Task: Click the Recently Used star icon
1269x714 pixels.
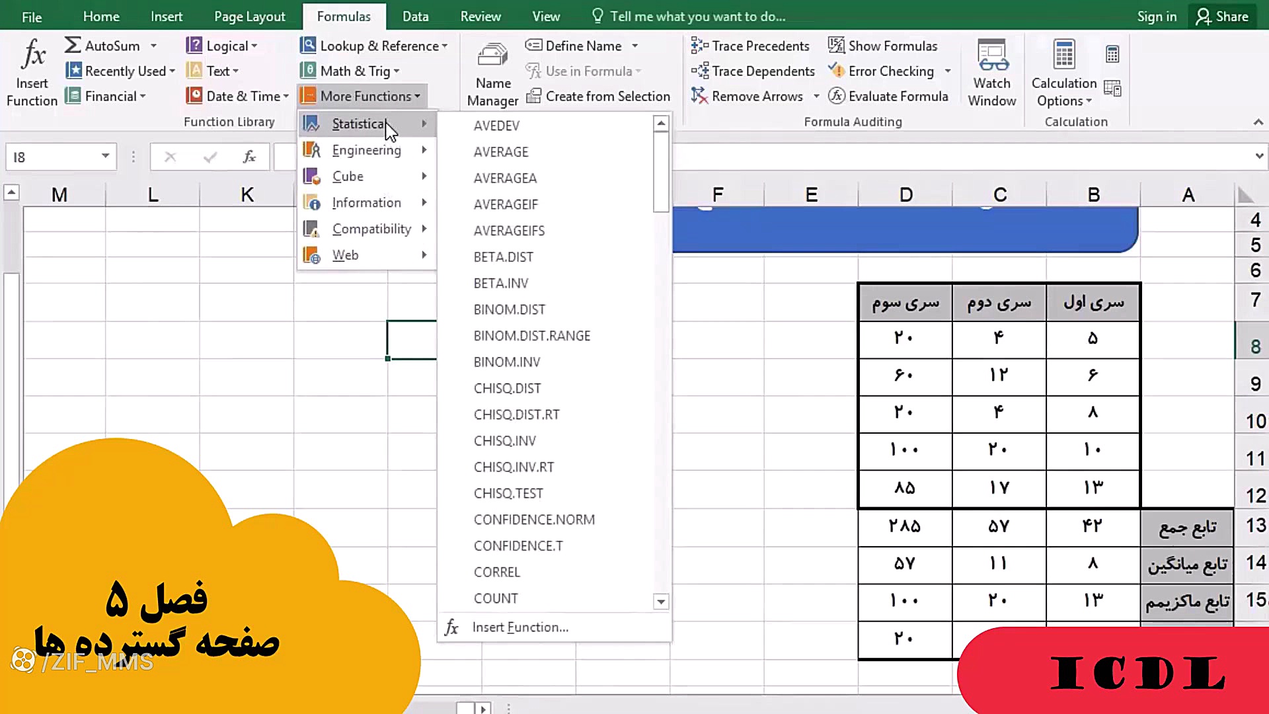Action: [x=73, y=70]
